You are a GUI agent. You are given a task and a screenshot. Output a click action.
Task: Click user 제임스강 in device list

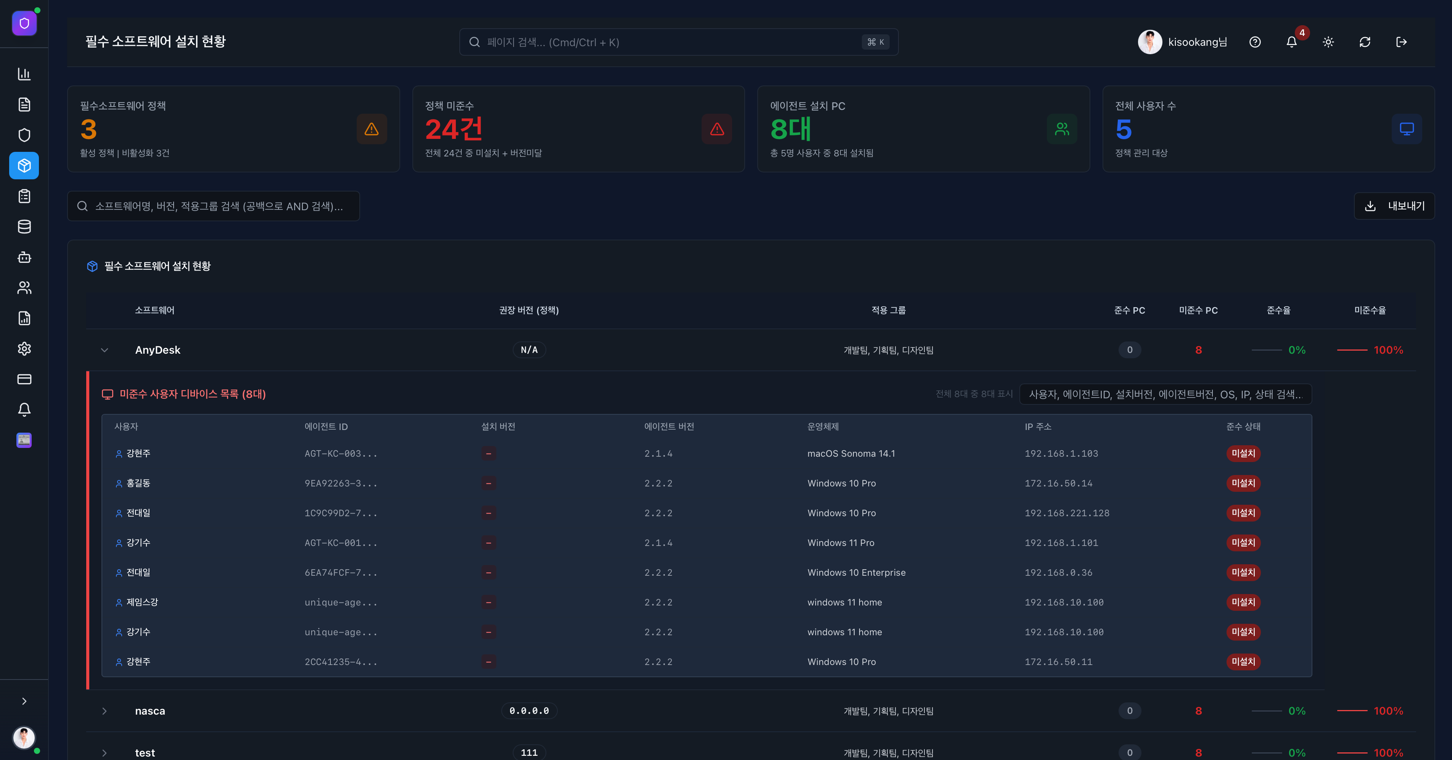click(142, 602)
